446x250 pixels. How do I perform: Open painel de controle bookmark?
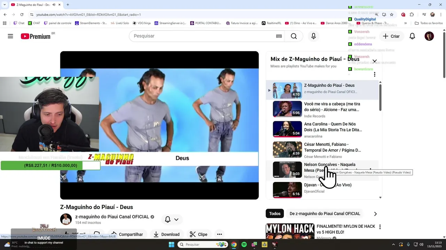[x=57, y=23]
